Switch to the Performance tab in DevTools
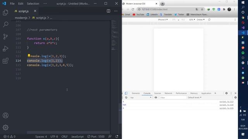Viewport: 248px width, 139px height. click(x=181, y=93)
